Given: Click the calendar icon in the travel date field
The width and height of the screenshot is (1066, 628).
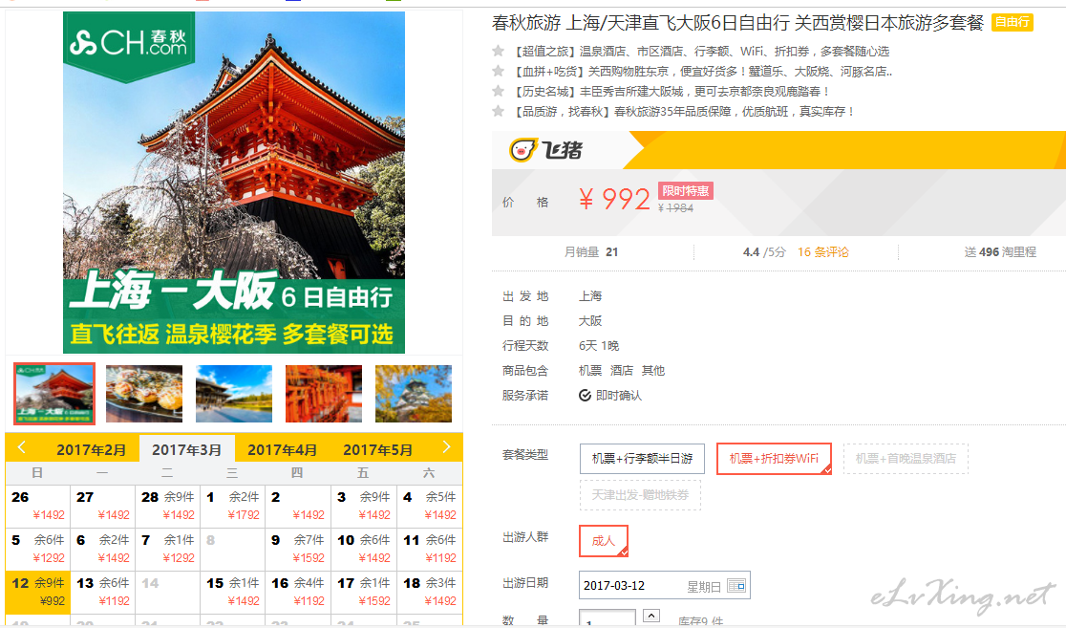Looking at the screenshot, I should [x=736, y=586].
